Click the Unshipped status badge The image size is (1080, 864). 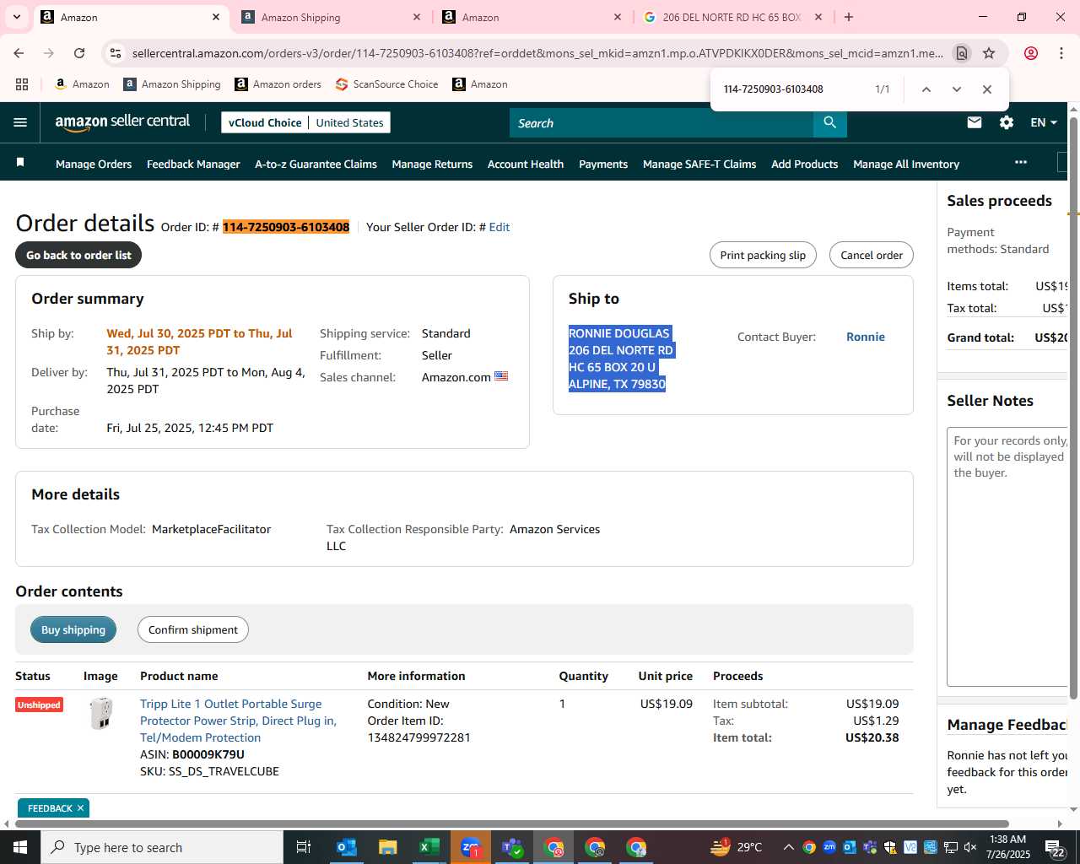coord(39,705)
